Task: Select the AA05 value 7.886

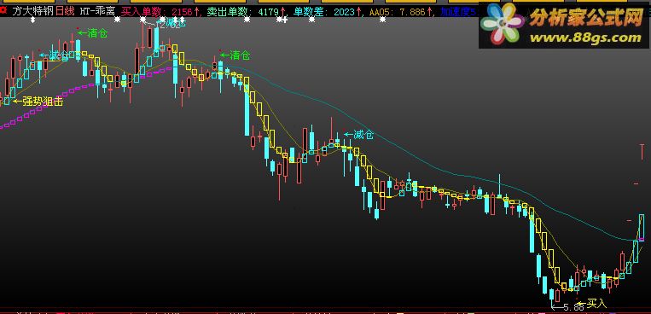Action: click(x=413, y=12)
